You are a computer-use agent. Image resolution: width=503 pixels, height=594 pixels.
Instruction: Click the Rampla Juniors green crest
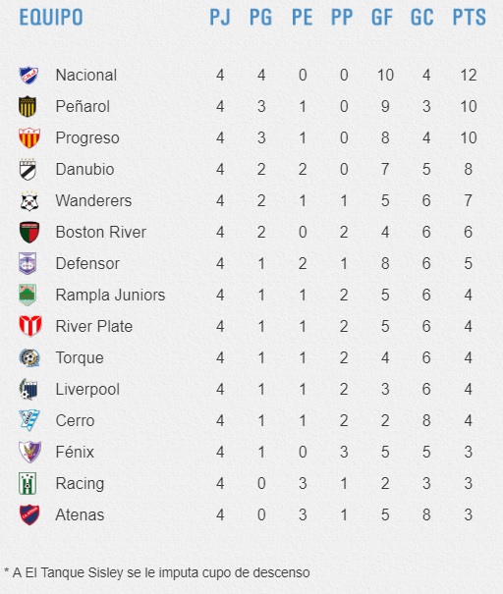click(28, 295)
